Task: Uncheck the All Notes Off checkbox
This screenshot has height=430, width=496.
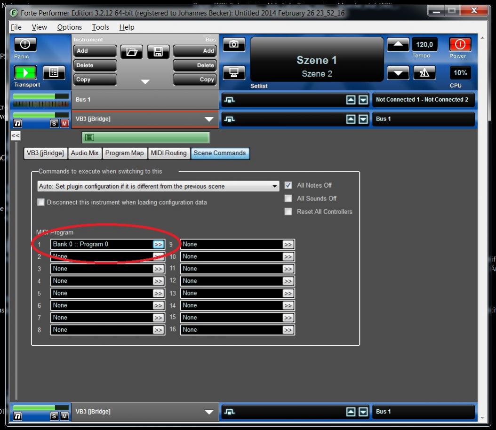Action: [288, 185]
